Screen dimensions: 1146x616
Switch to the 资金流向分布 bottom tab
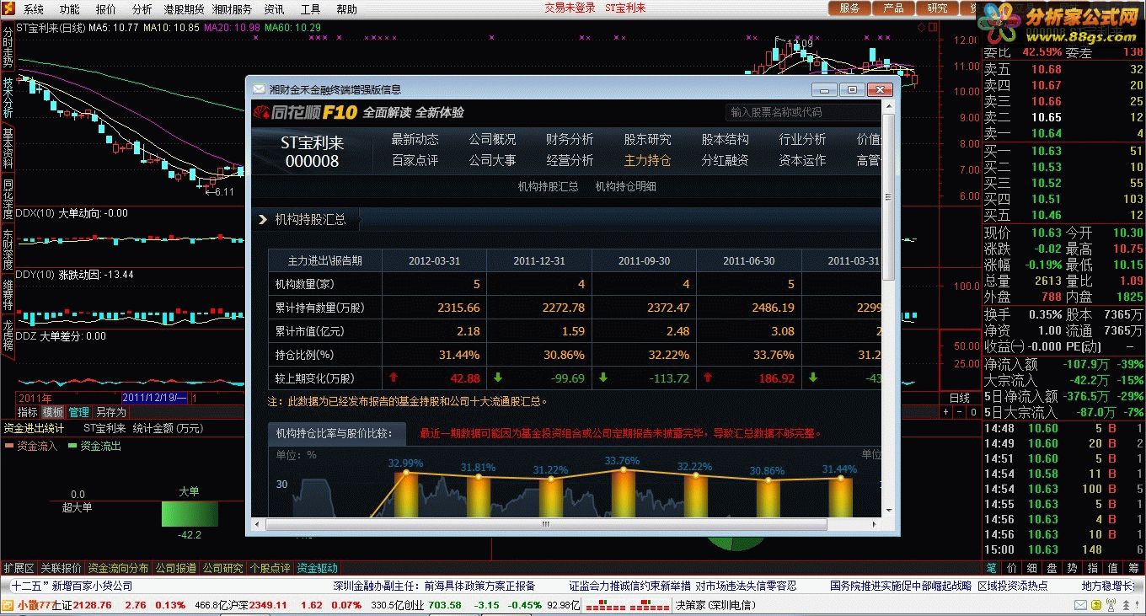pyautogui.click(x=118, y=568)
